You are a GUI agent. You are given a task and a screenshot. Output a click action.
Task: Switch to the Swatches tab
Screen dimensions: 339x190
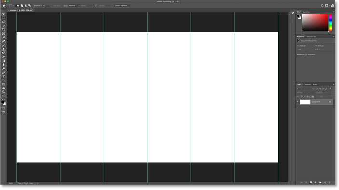pyautogui.click(x=306, y=12)
